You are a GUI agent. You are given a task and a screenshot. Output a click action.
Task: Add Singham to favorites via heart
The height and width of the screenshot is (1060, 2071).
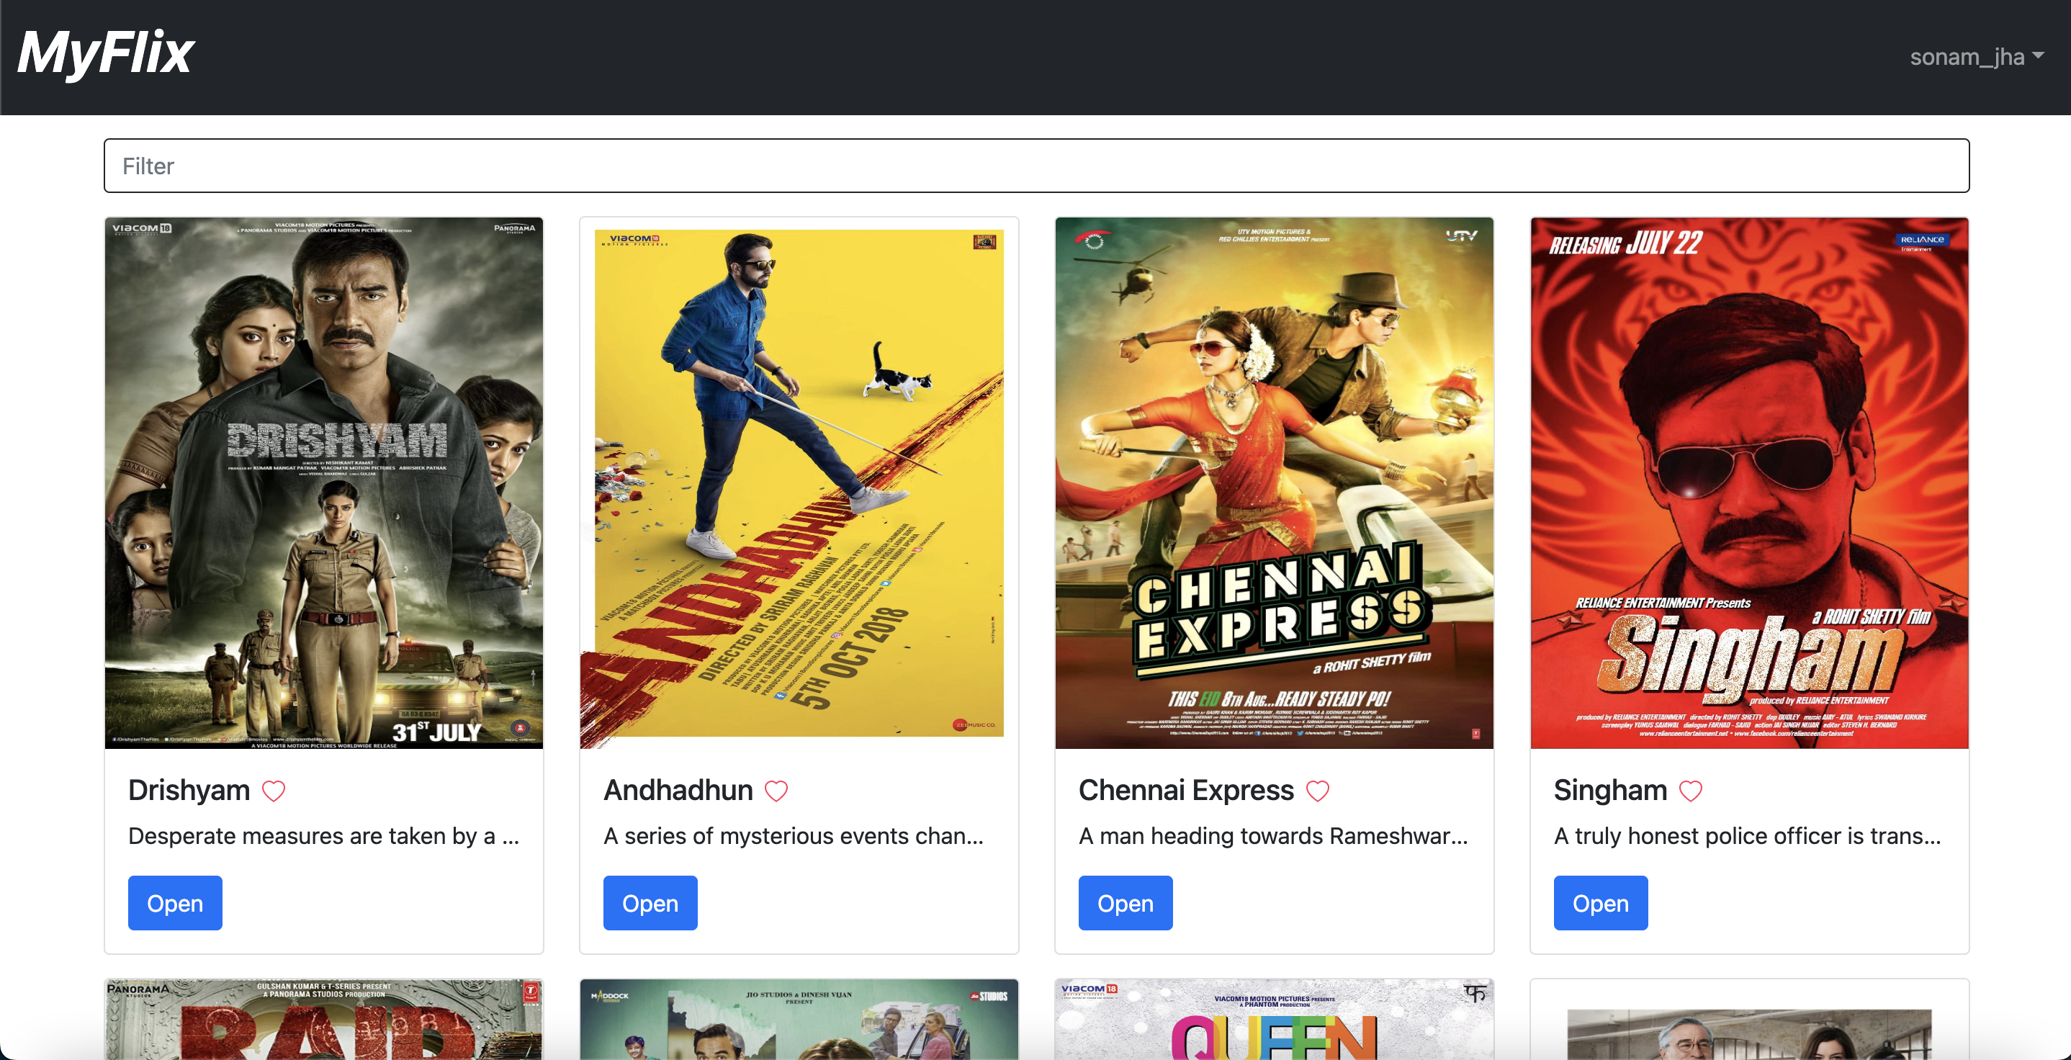point(1690,791)
